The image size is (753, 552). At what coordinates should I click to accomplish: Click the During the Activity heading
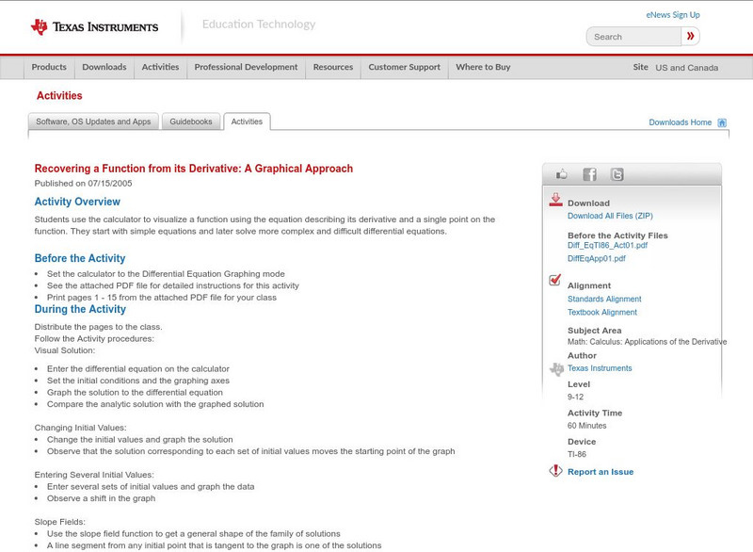click(80, 309)
